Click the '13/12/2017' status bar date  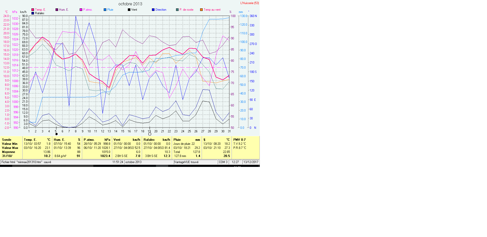(x=251, y=162)
